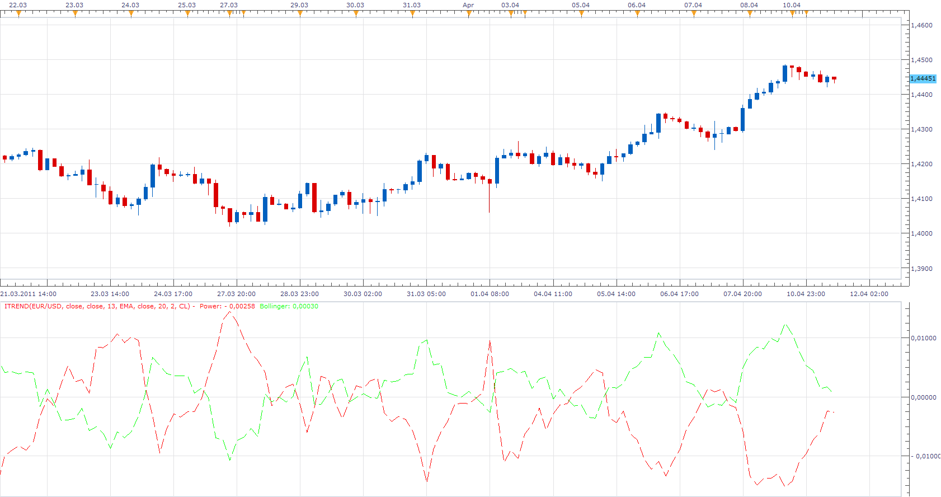The width and height of the screenshot is (941, 497).
Task: Click the orange triangle under 31.03
Action: click(x=412, y=14)
